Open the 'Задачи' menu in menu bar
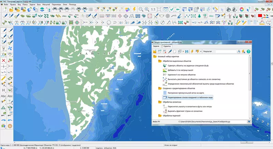 point(32,4)
